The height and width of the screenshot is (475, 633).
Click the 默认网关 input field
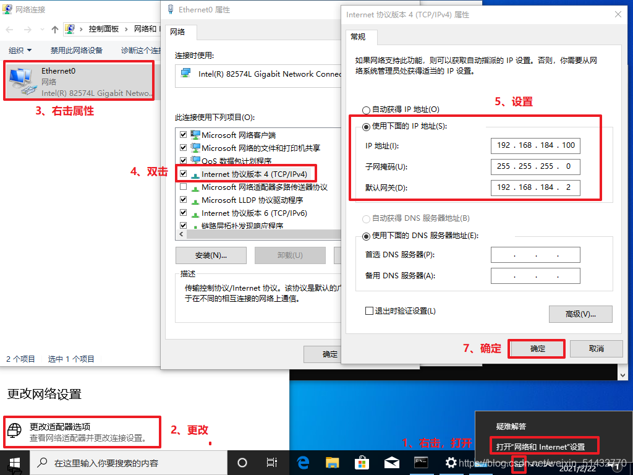[535, 187]
